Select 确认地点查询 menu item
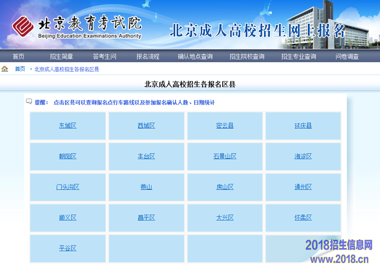Screen dimensions: 380x271 (x=195, y=57)
